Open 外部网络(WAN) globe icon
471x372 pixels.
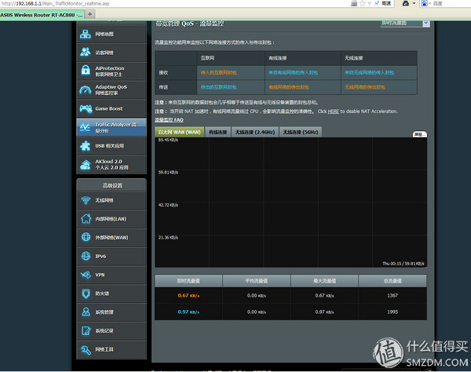click(86, 237)
